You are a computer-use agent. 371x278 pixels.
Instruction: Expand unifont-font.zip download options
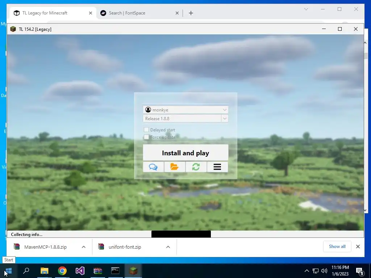pyautogui.click(x=168, y=247)
